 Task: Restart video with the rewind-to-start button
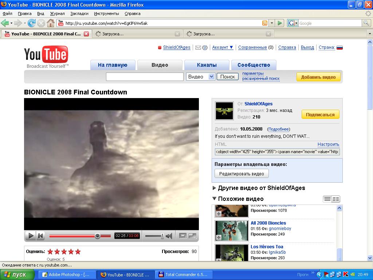(x=40, y=236)
